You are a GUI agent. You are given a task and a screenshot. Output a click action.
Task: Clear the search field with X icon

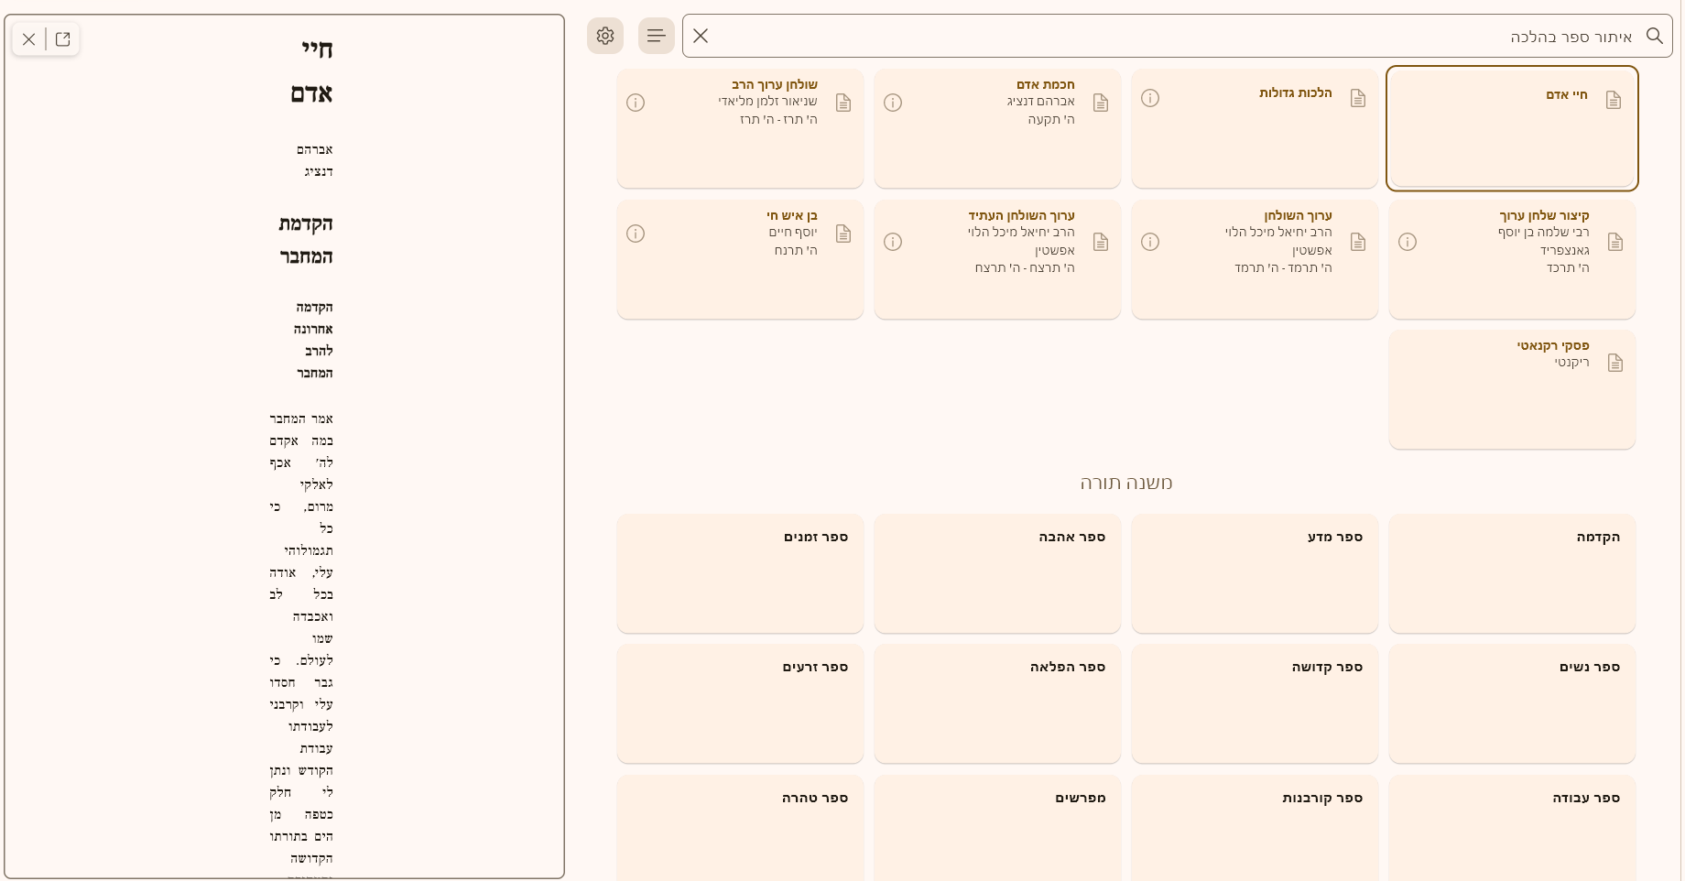click(x=701, y=36)
